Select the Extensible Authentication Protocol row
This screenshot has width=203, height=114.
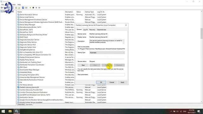(46, 80)
